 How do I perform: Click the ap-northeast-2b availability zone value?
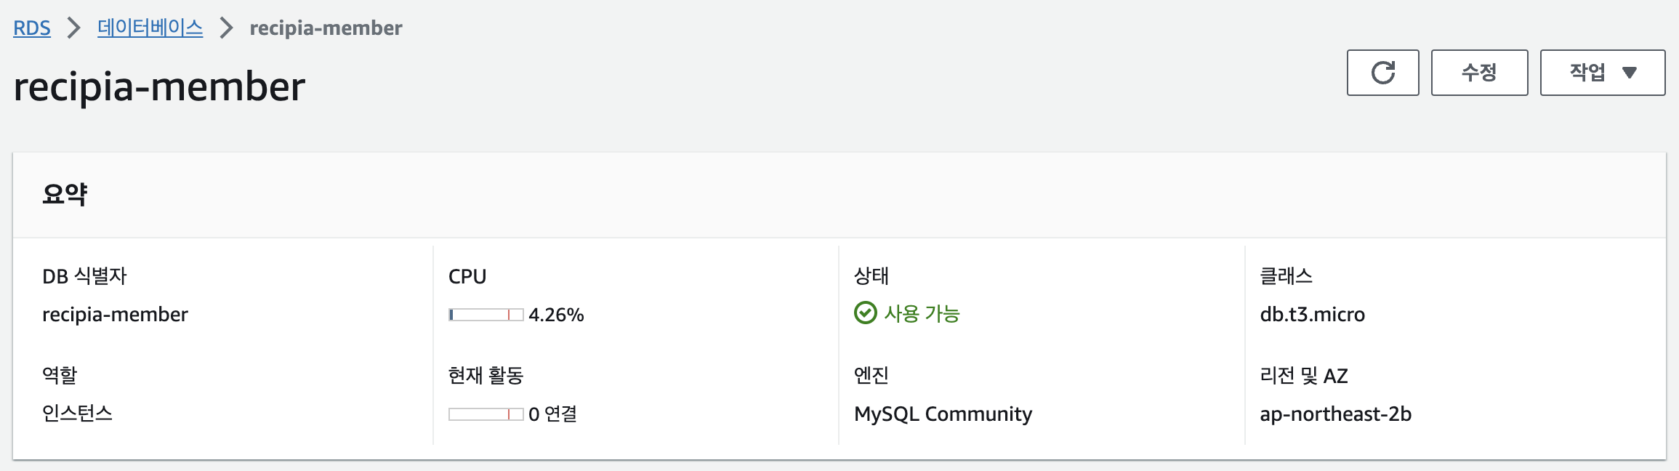point(1335,414)
